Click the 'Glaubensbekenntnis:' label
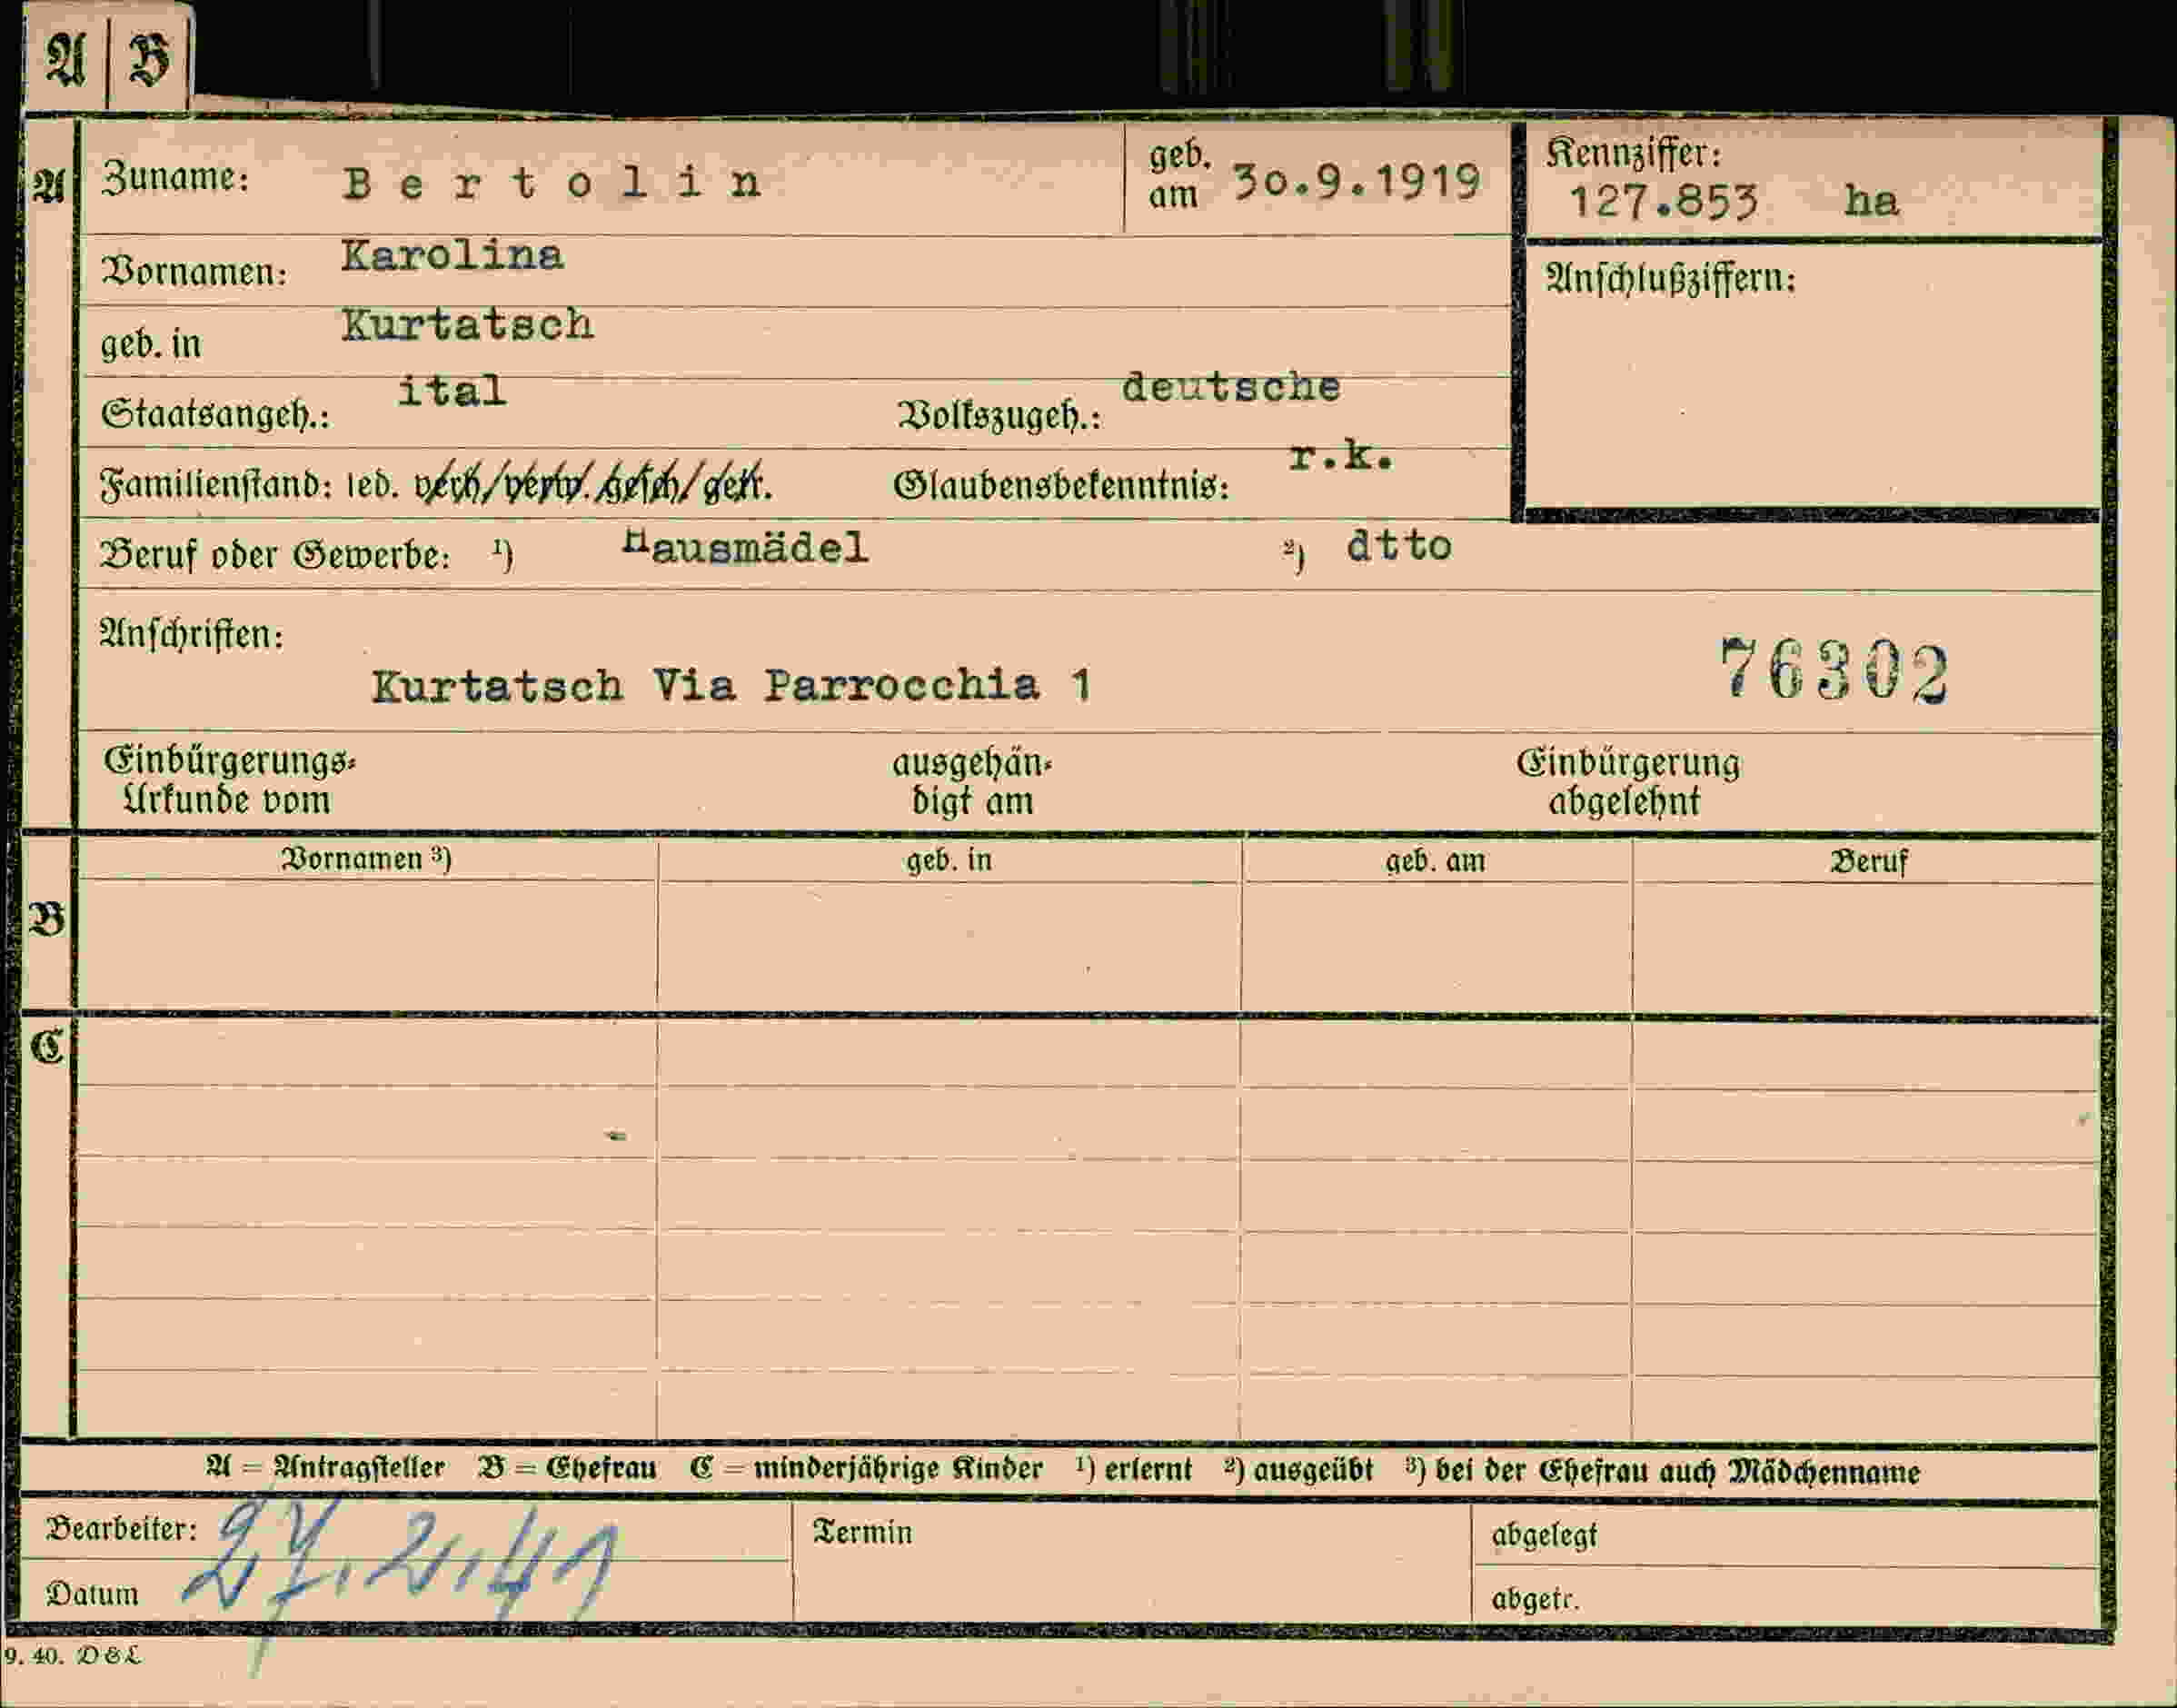 pyautogui.click(x=1061, y=485)
